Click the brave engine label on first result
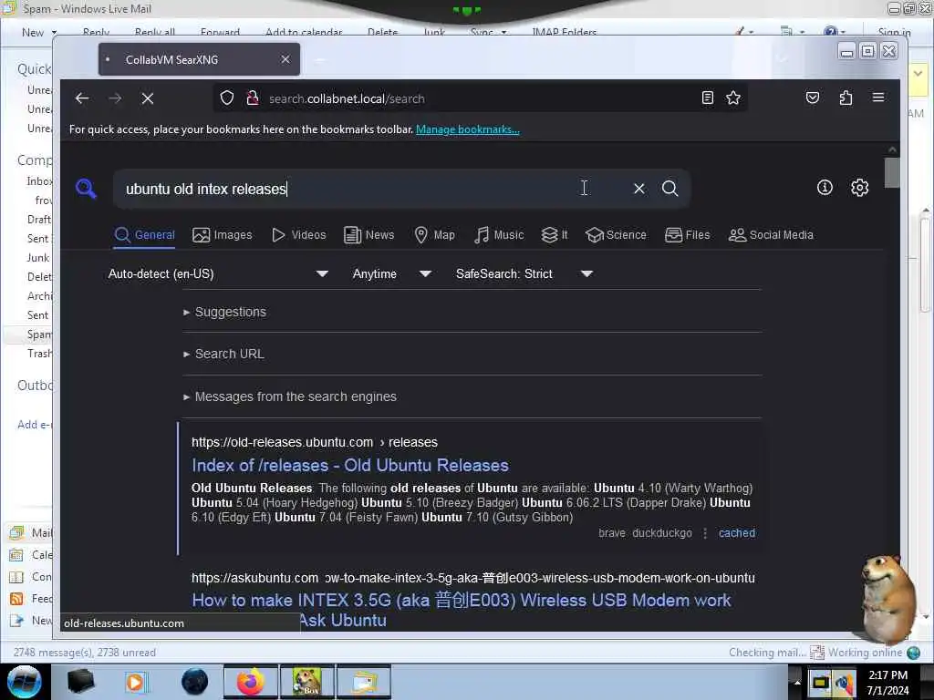Viewport: 934px width, 700px height. (x=612, y=532)
